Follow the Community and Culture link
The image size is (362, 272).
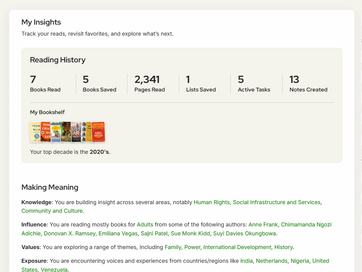point(52,211)
